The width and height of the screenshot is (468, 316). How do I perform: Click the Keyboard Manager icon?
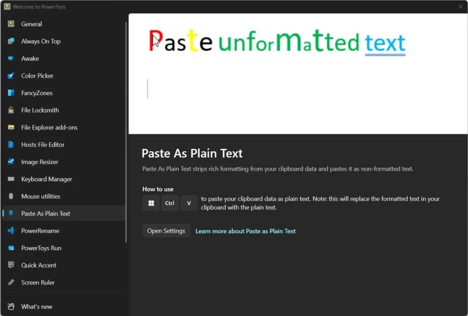[x=11, y=179]
